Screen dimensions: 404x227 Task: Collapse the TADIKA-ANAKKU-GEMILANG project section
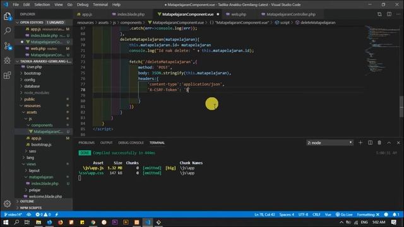[x=44, y=61]
